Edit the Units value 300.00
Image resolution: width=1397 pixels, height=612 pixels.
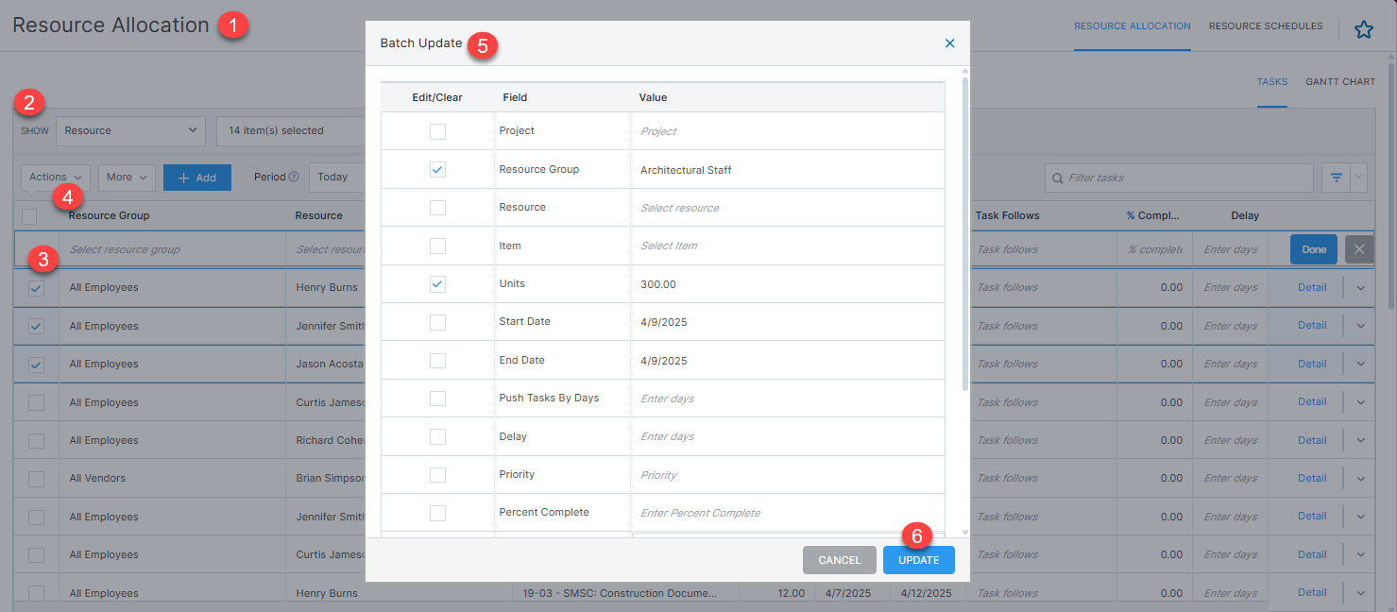[x=788, y=284]
